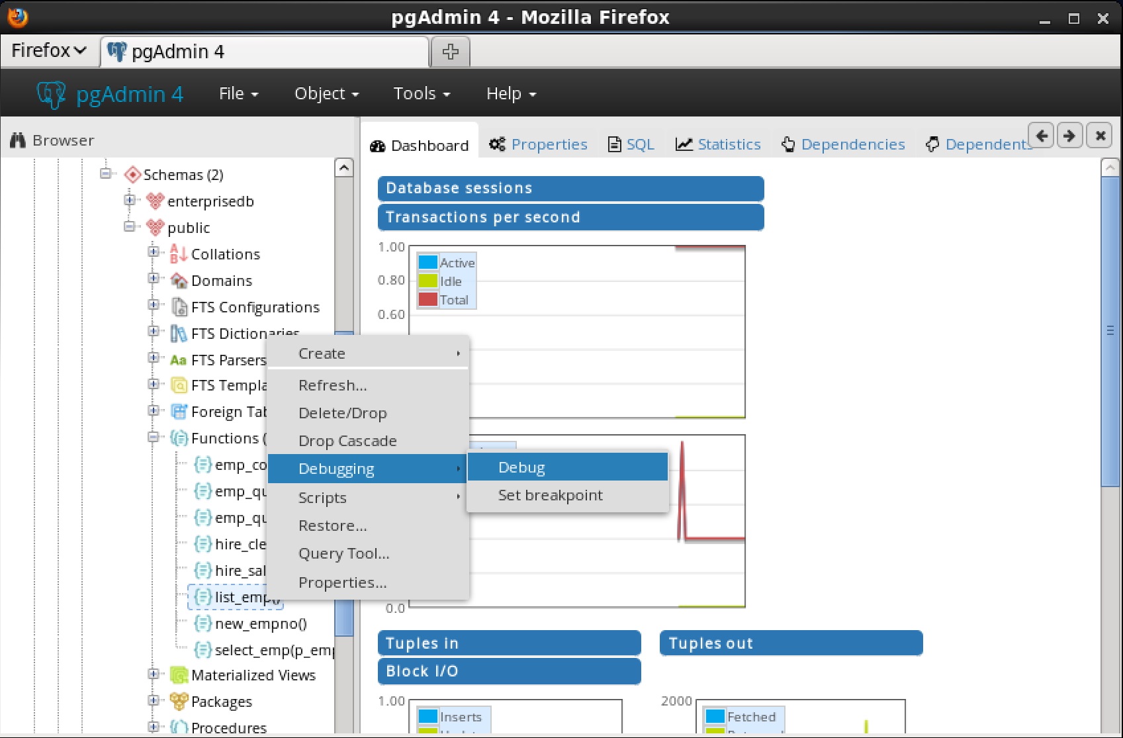Click the Packages node icon

(x=178, y=701)
